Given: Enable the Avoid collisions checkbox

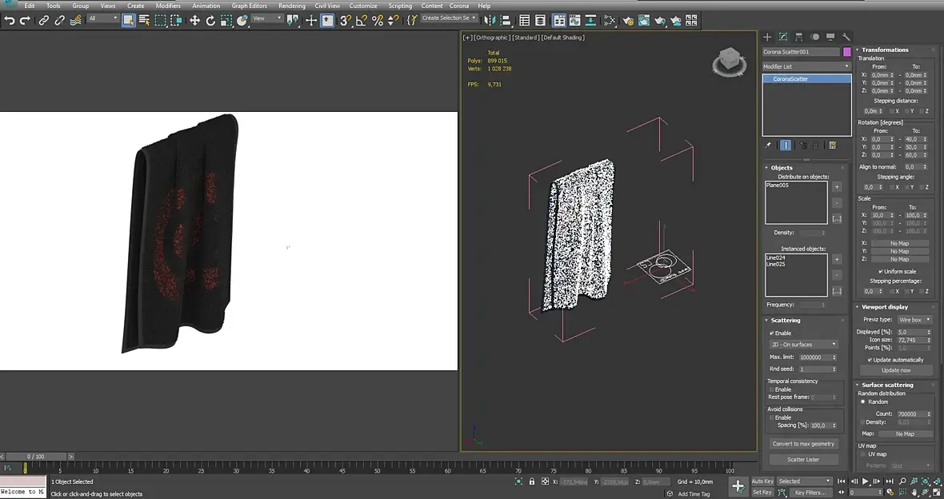Looking at the screenshot, I should (772, 417).
